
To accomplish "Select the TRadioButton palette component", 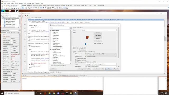I will (x=46, y=8).
